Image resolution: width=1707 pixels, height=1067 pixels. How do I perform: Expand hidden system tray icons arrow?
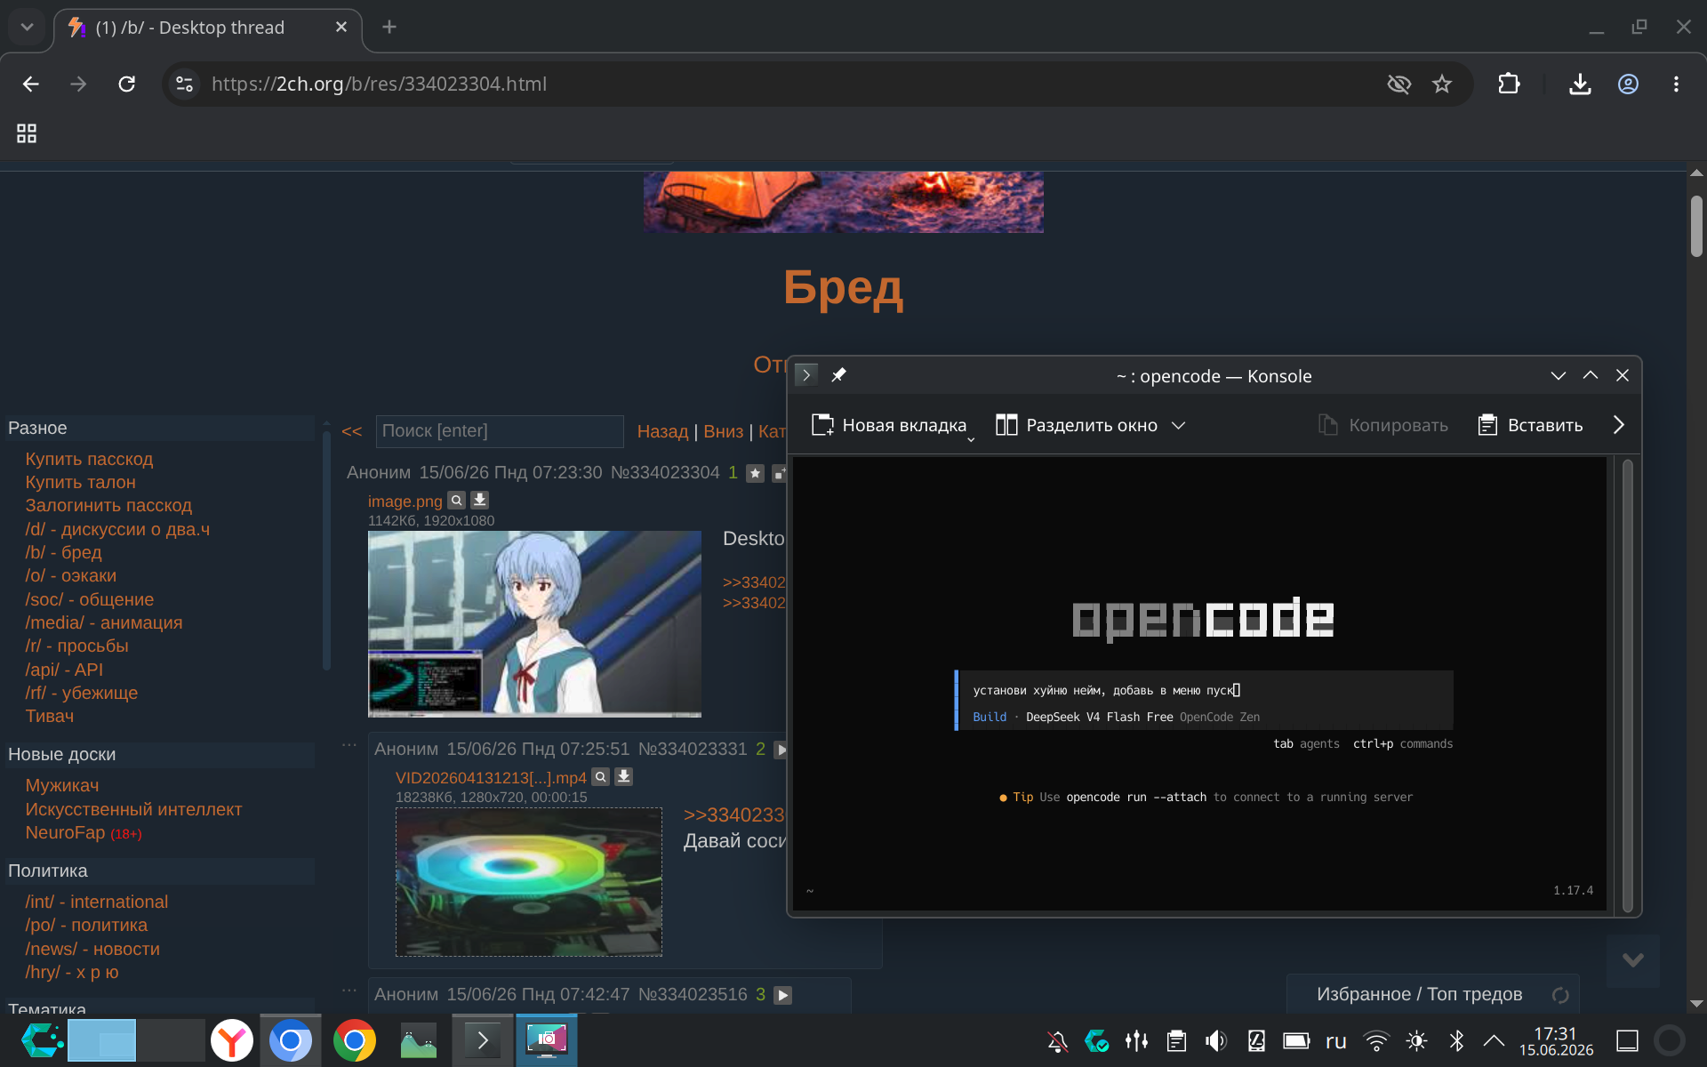point(1495,1041)
